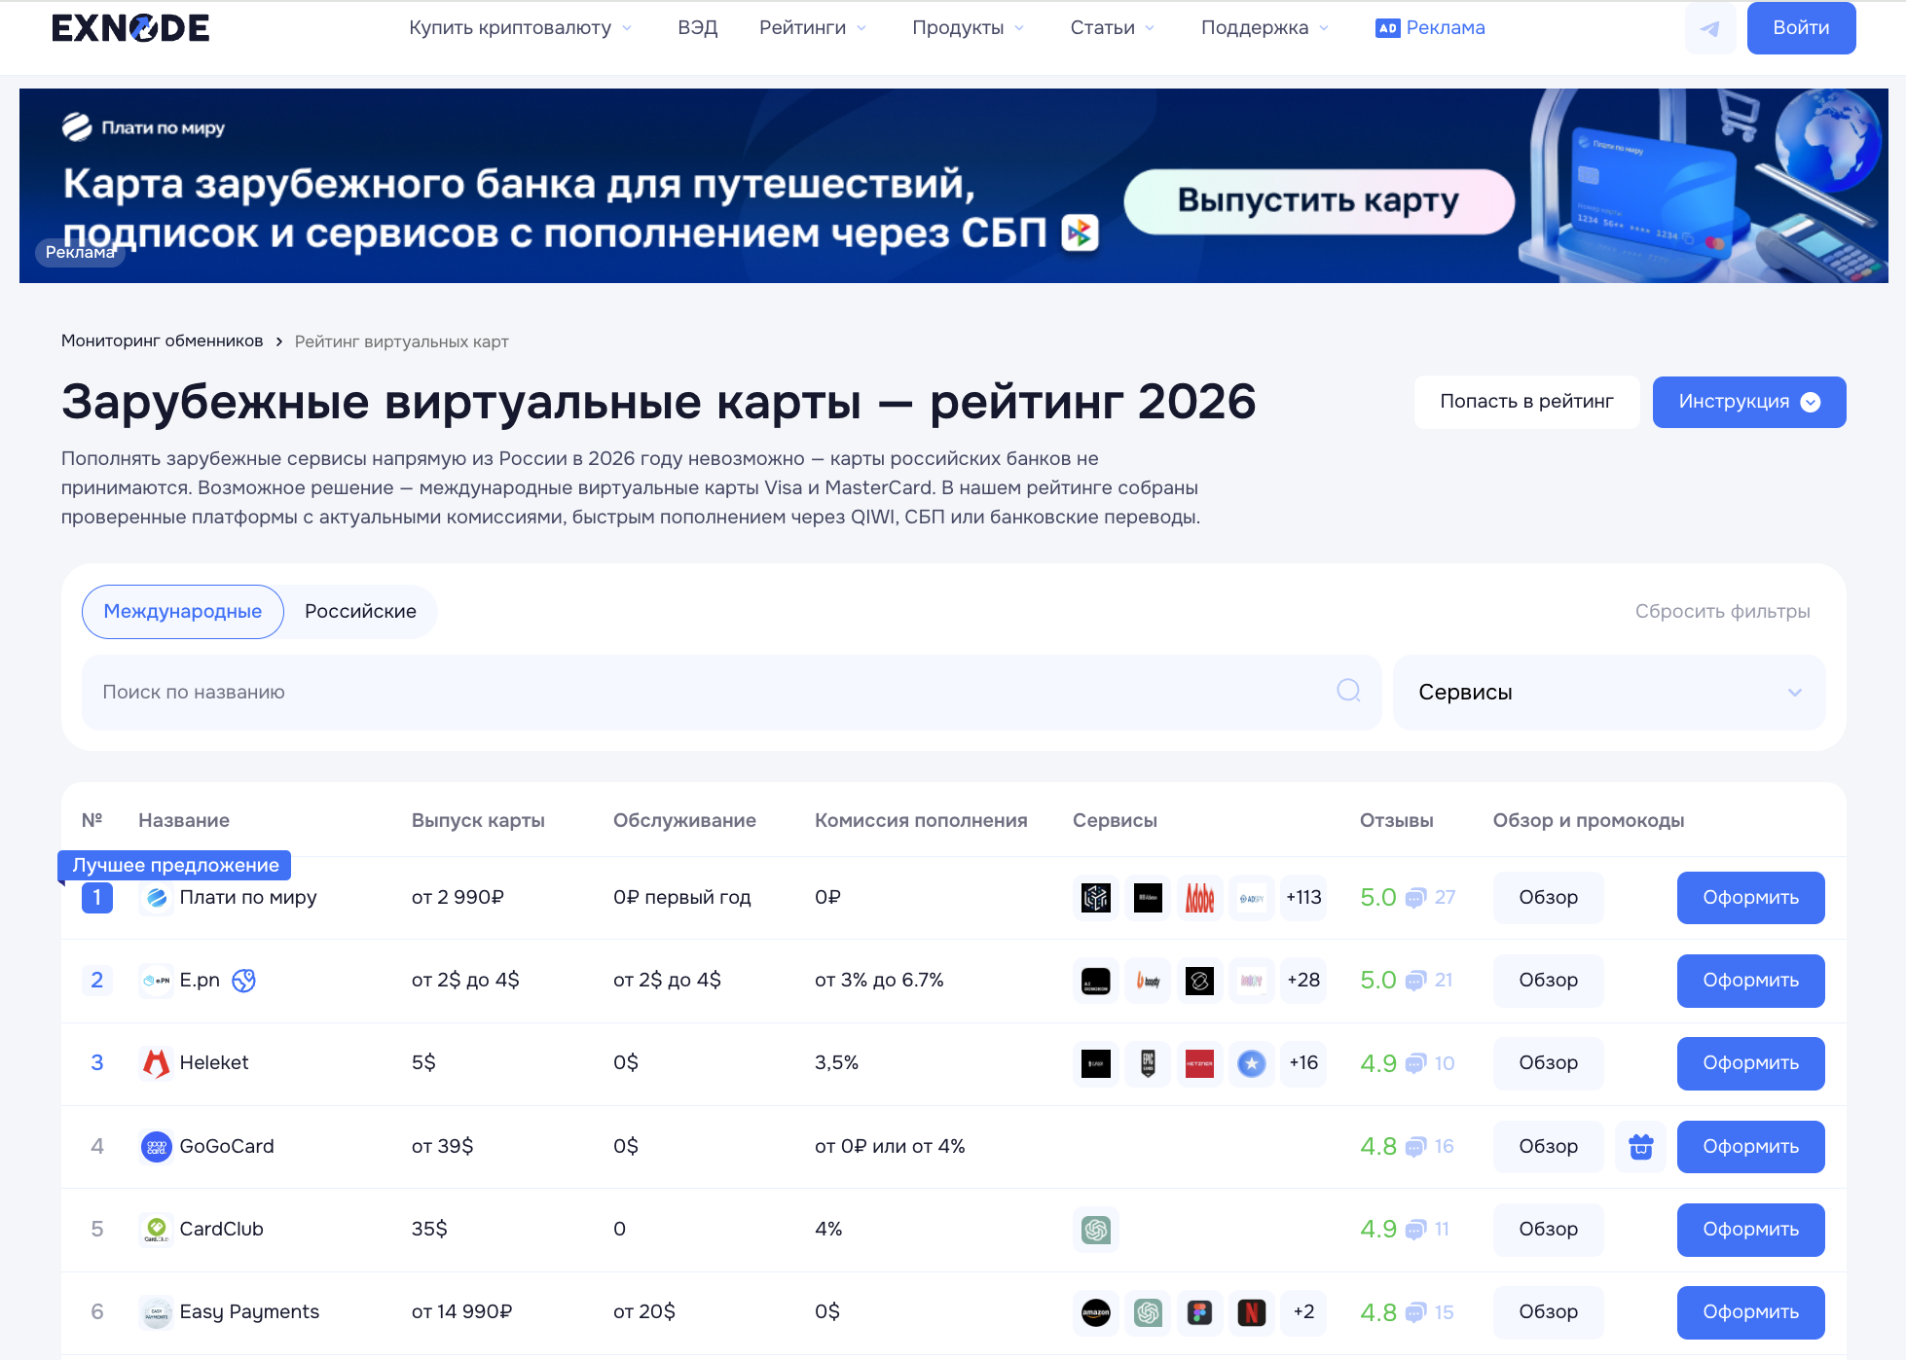Click the search magnifier icon
This screenshot has width=1906, height=1360.
point(1348,691)
